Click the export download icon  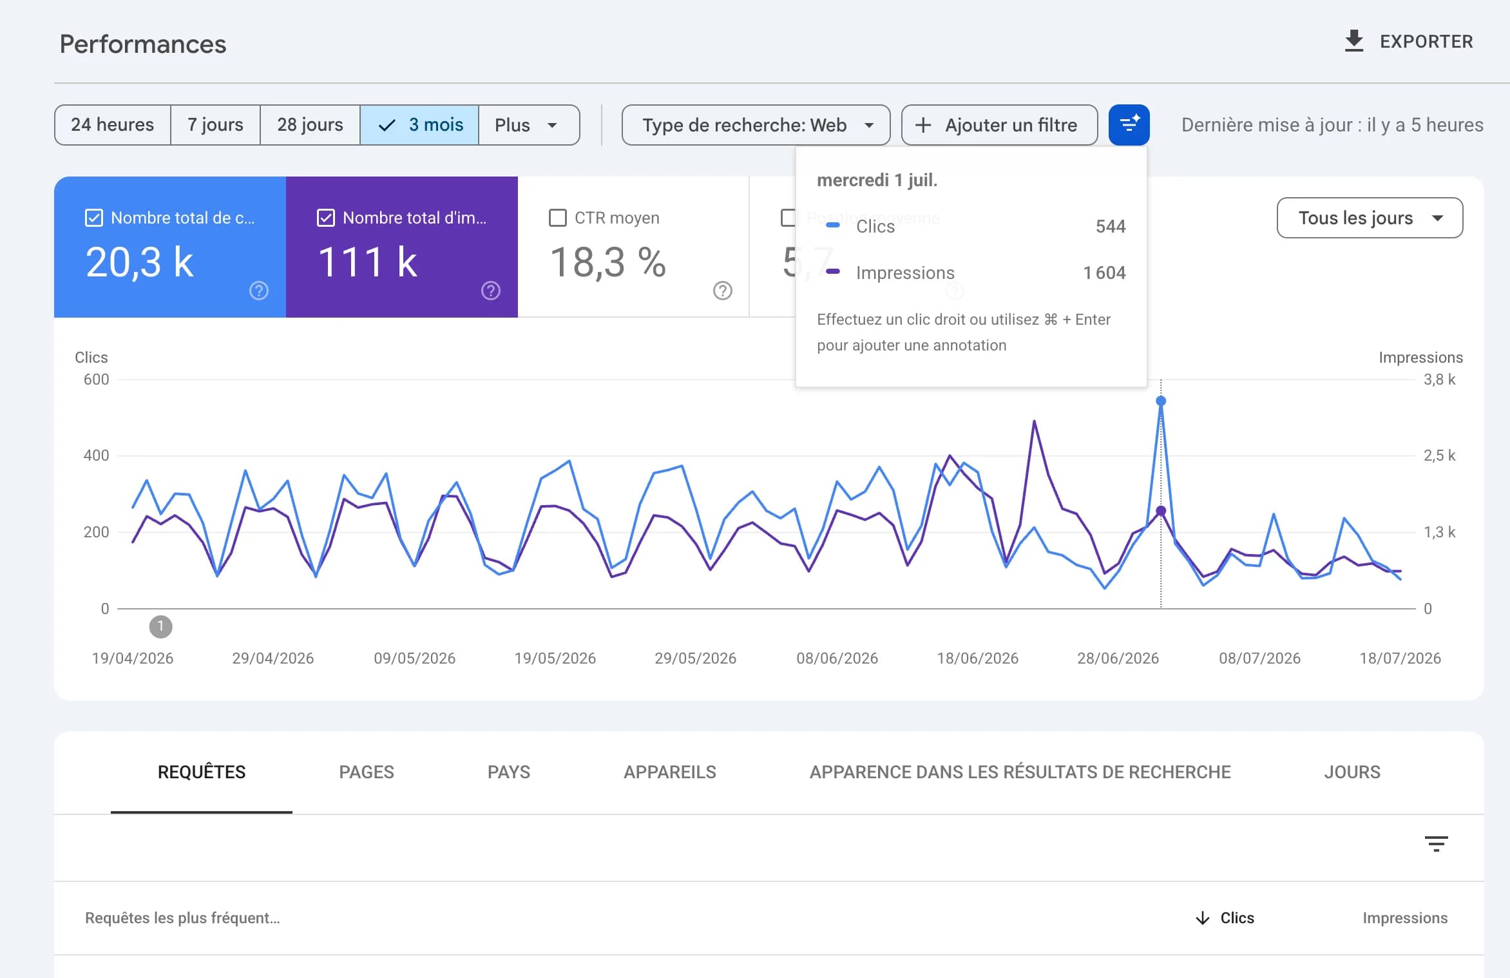click(x=1354, y=41)
